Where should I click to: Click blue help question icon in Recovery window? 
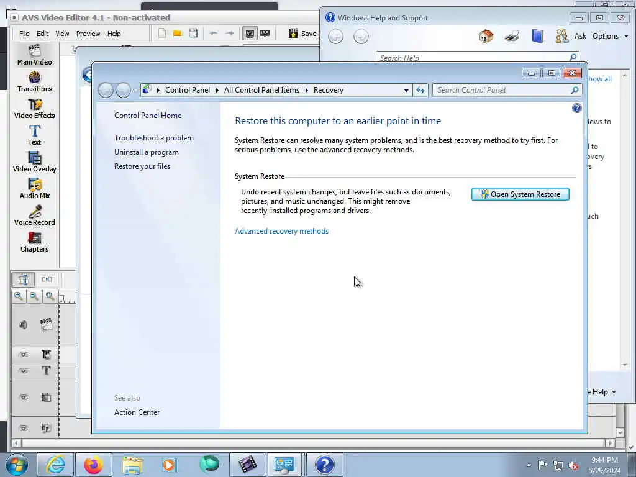pos(576,108)
